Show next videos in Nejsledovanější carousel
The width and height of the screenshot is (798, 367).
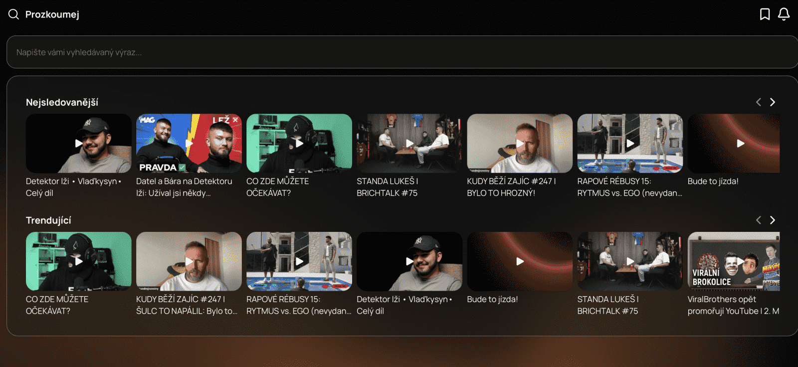click(x=773, y=102)
